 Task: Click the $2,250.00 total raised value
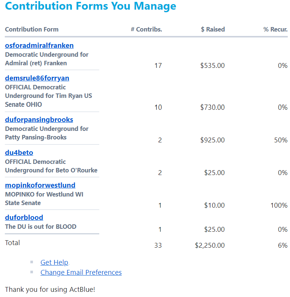click(x=210, y=245)
